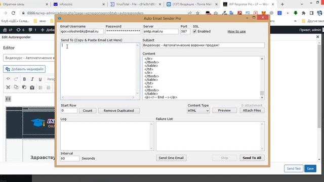This screenshot has height=182, width=324.
Task: Click Привет, admin in WordPress bar
Action: (310, 30)
